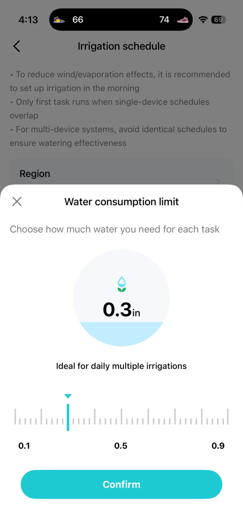
Task: Confirm the water consumption limit
Action: (121, 484)
